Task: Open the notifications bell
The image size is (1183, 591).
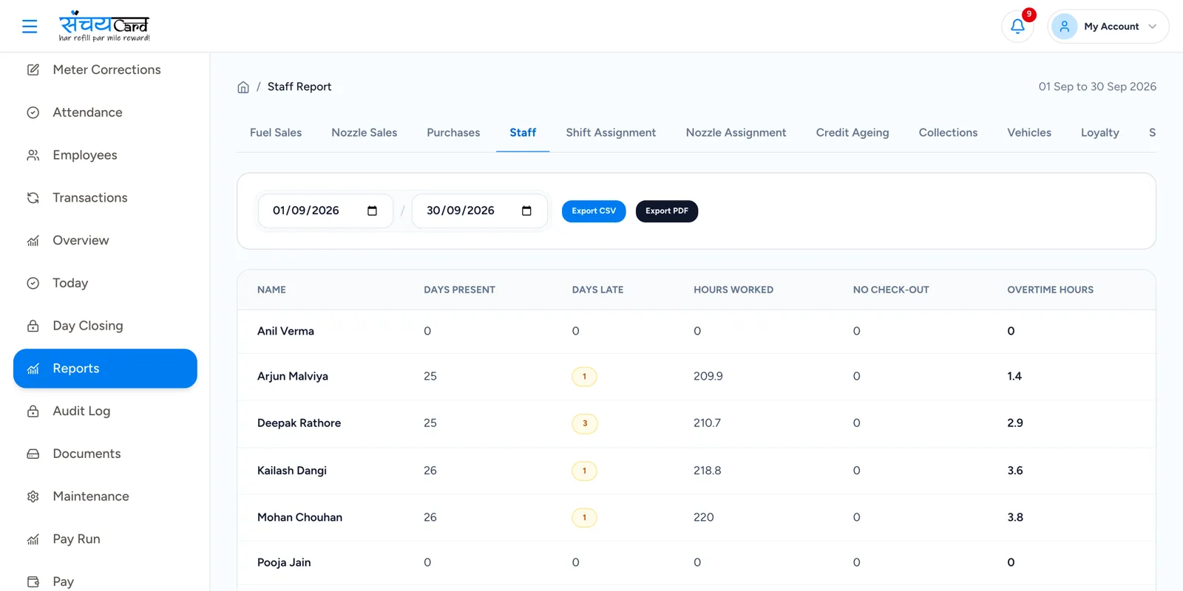Action: [1017, 27]
